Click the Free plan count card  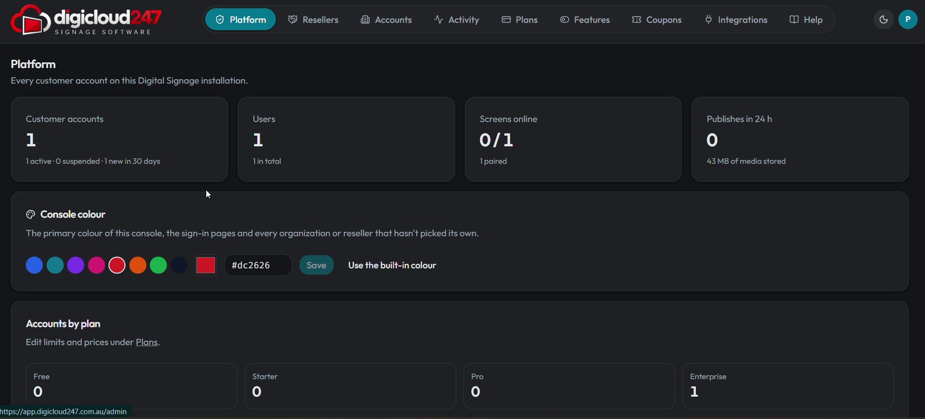(x=131, y=386)
